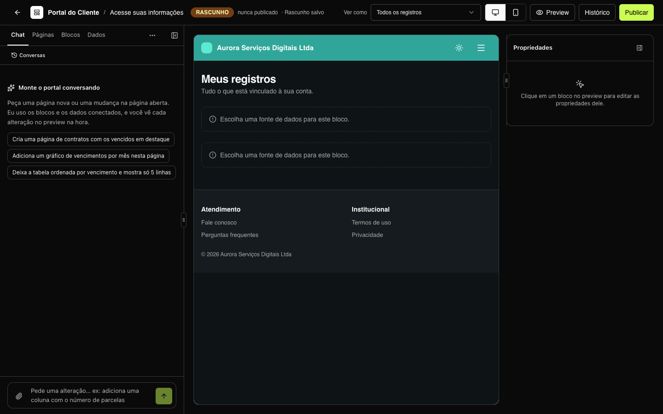Open the Ver como dropdown

click(425, 12)
